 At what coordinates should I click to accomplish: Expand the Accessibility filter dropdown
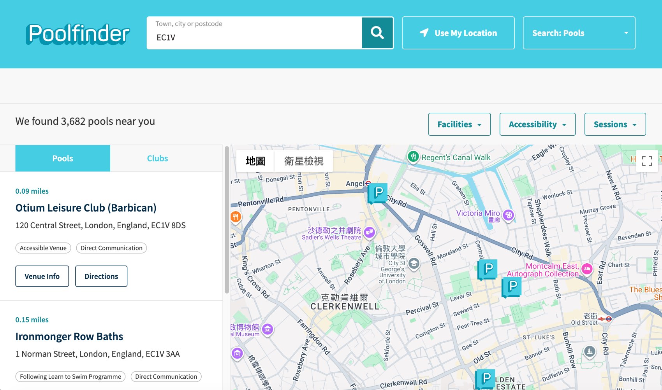point(537,124)
